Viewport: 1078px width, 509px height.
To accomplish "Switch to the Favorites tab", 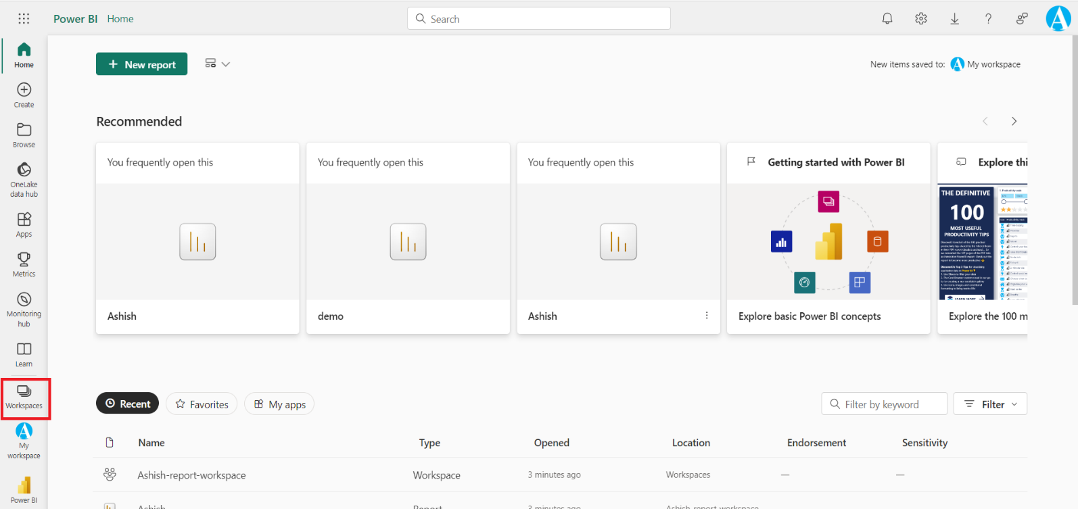I will [x=202, y=404].
